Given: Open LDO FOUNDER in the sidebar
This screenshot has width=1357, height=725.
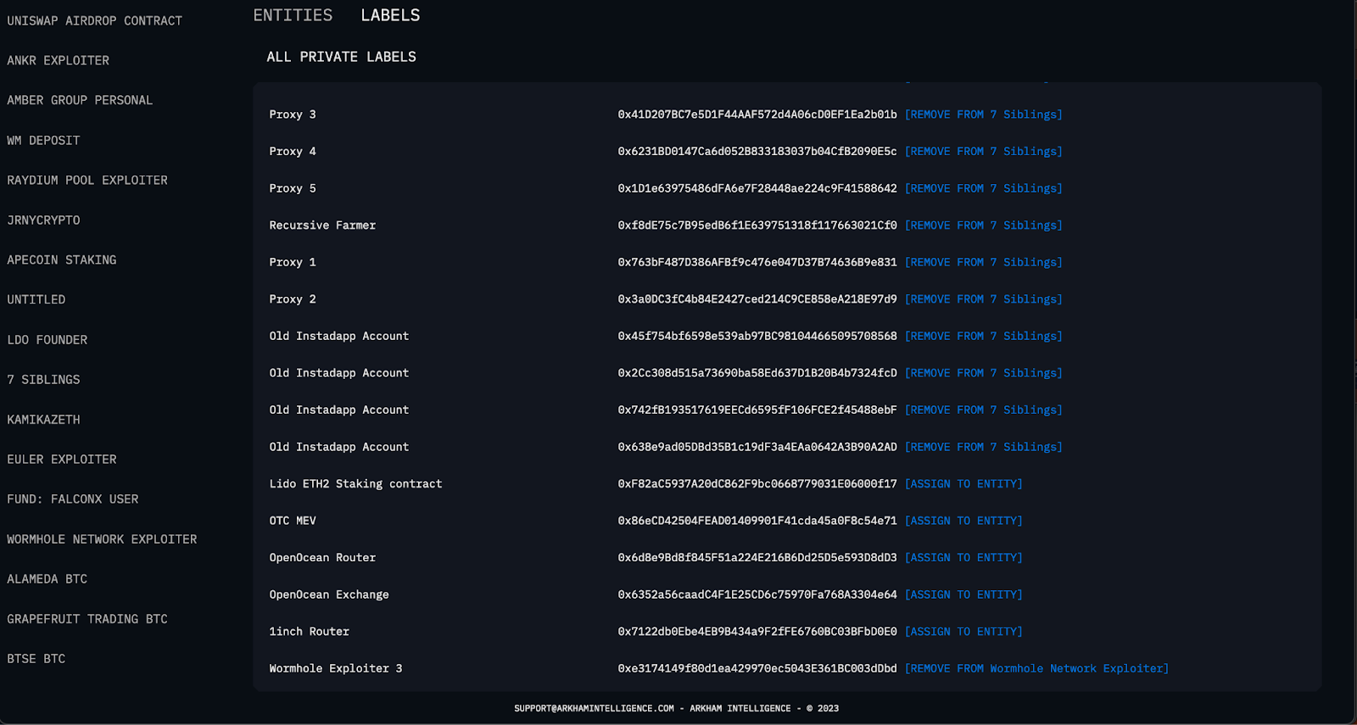Looking at the screenshot, I should [x=47, y=339].
